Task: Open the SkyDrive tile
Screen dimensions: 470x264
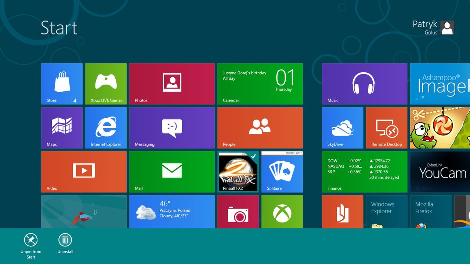Action: pyautogui.click(x=343, y=128)
